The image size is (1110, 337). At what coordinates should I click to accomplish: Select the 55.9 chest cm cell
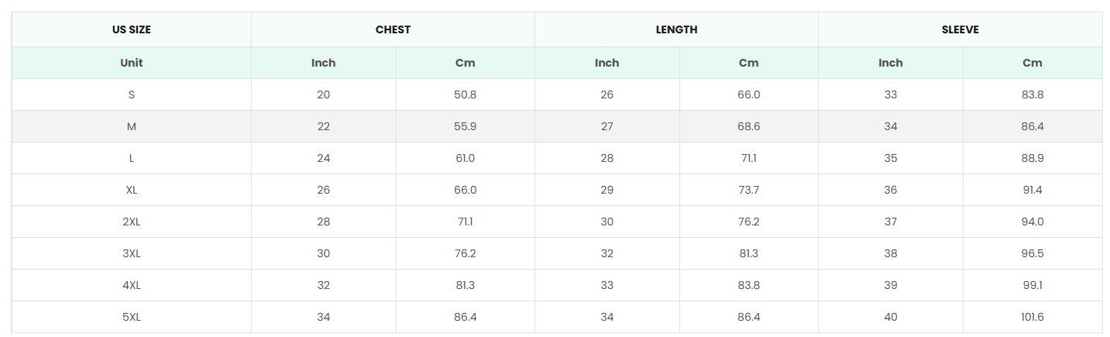click(465, 126)
